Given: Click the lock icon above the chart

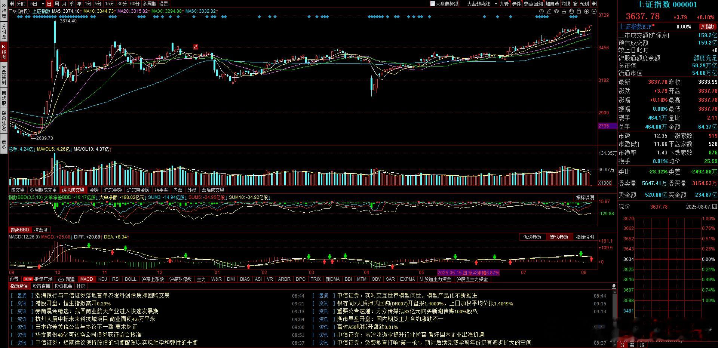Looking at the screenshot, I should pos(579,12).
